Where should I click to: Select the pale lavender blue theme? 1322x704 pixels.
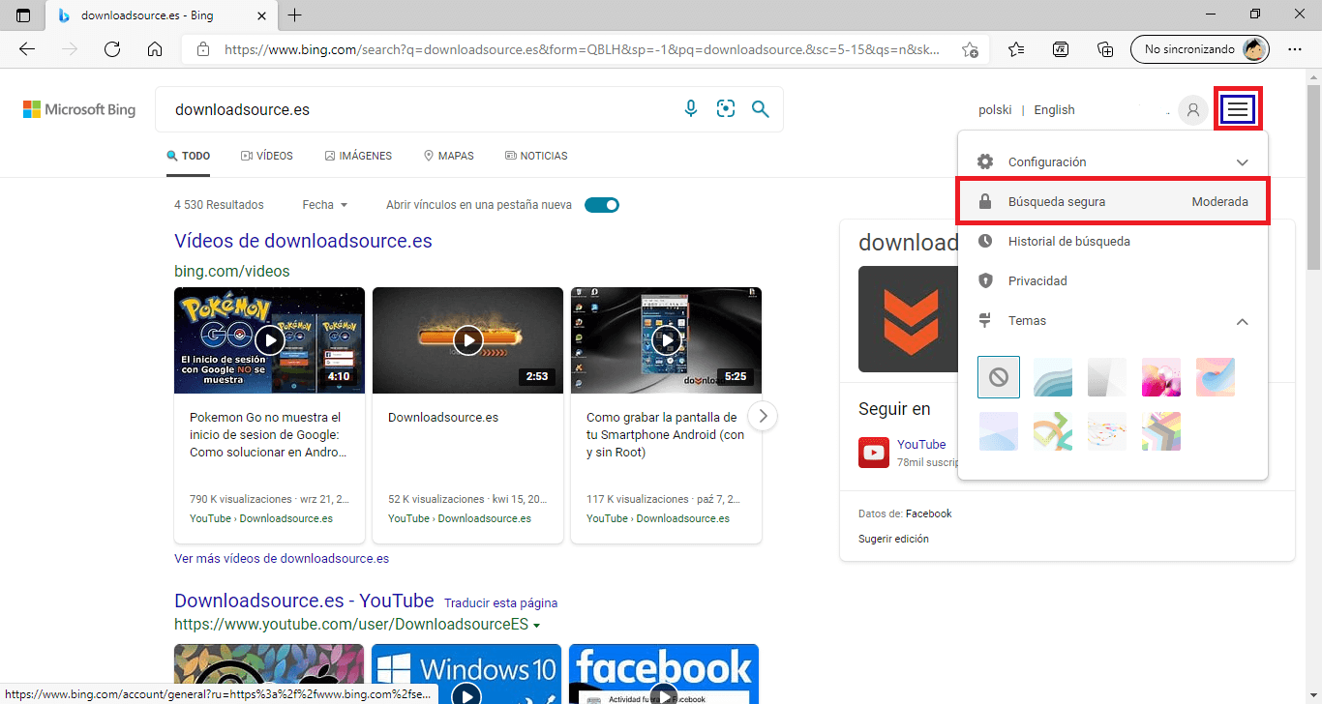click(x=999, y=431)
